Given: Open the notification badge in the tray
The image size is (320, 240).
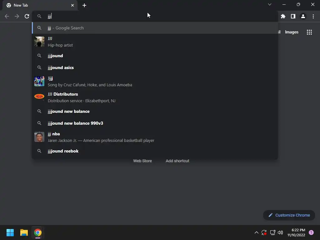Looking at the screenshot, I should pyautogui.click(x=311, y=232).
